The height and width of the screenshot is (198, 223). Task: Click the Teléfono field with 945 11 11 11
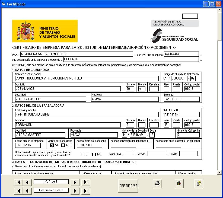coord(181,99)
